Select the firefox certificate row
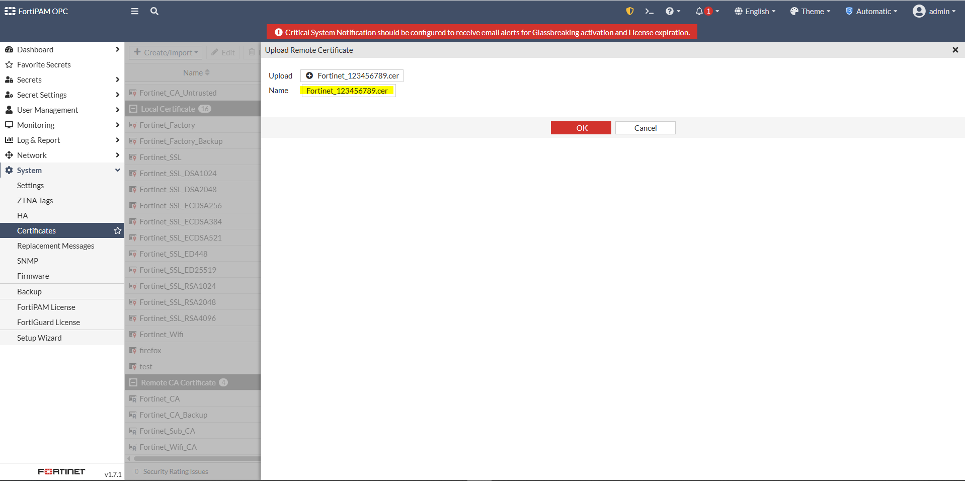965x481 pixels. pos(192,350)
